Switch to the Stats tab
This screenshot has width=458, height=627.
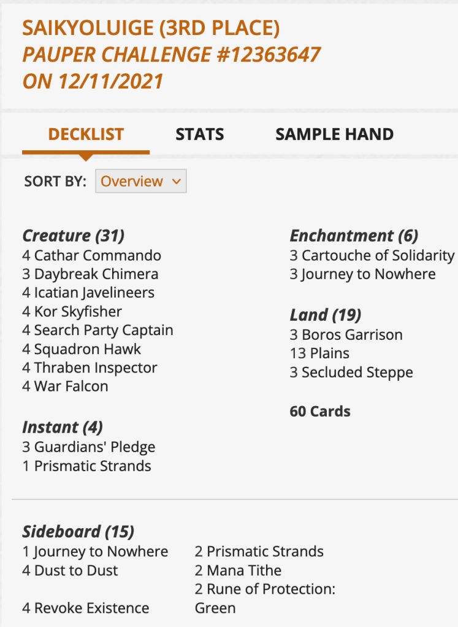199,134
